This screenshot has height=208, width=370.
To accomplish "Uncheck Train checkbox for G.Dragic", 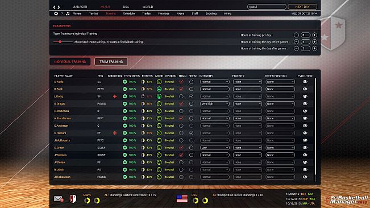I will [181, 104].
